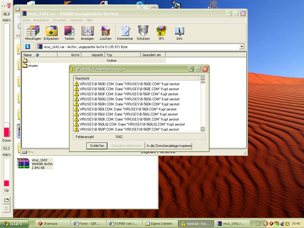Click In die Zwischenablage kopieren button
The height and width of the screenshot is (228, 304).
169,146
